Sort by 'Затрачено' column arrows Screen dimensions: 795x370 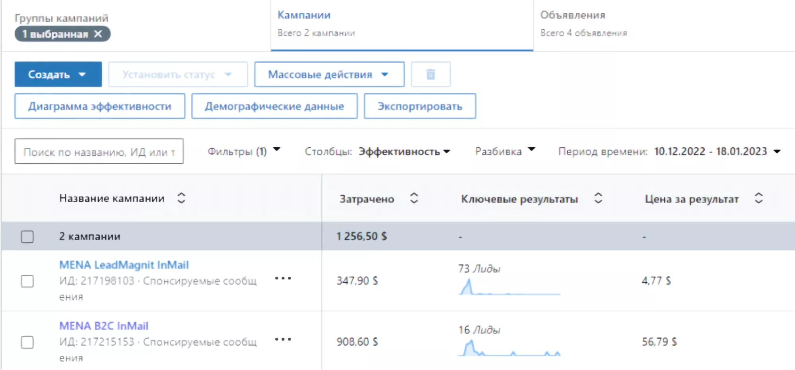[414, 198]
